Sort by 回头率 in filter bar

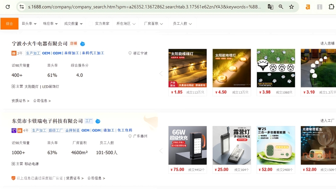click(29, 24)
